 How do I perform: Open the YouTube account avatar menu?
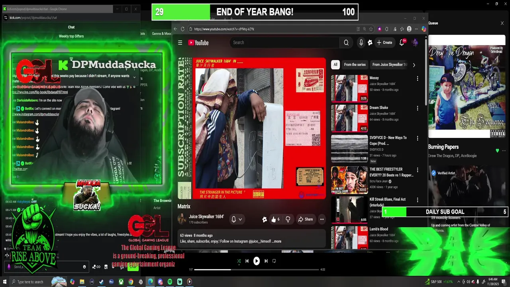click(415, 42)
